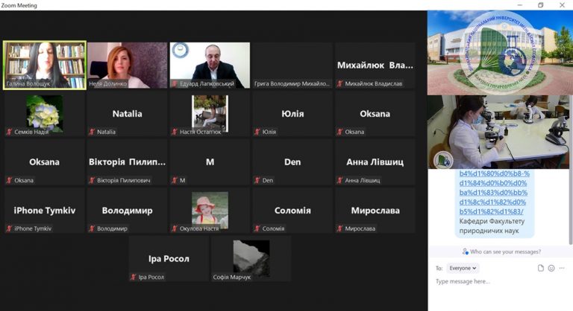Click muted mic icon beside Михайлюк Владислав
This screenshot has height=311, width=573.
click(340, 83)
